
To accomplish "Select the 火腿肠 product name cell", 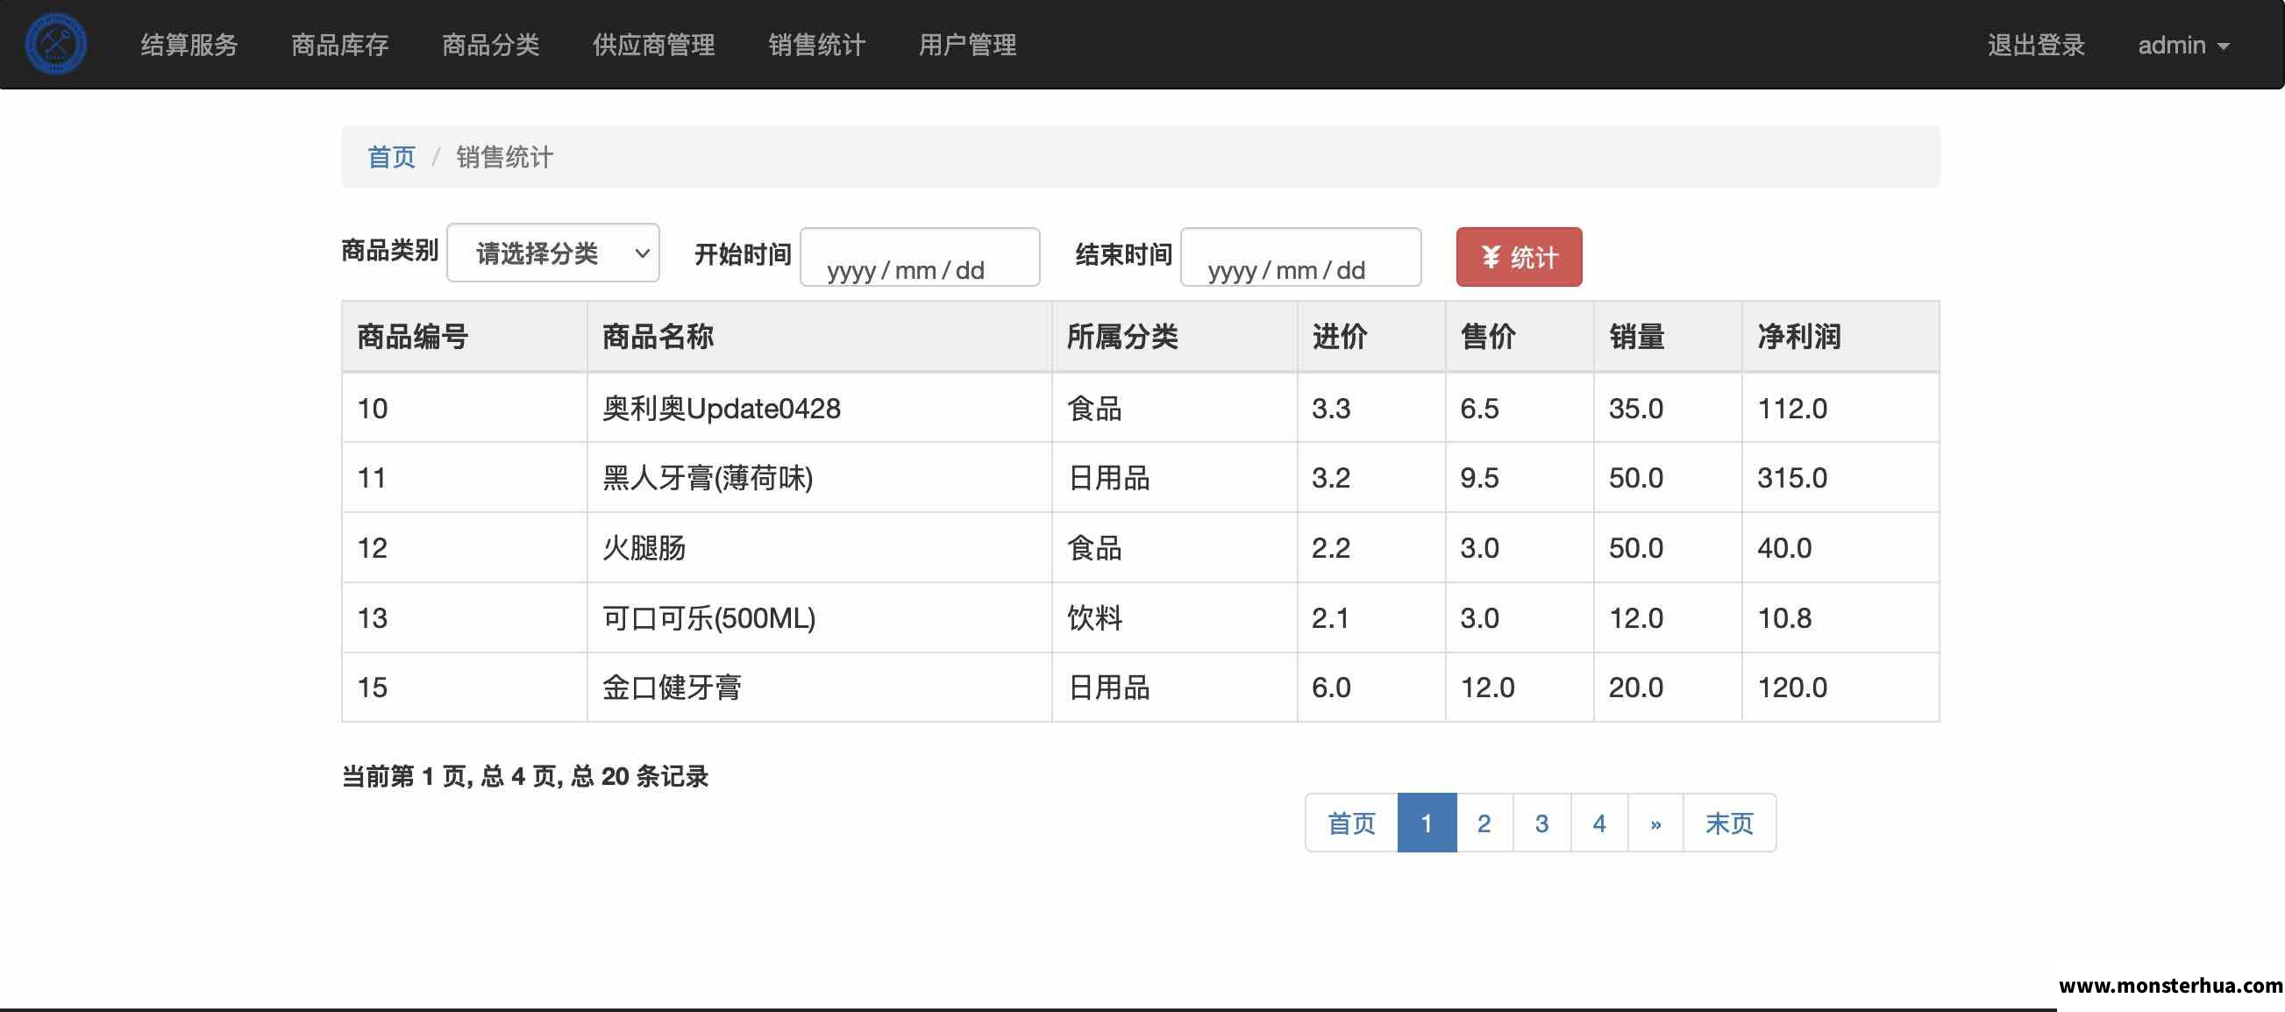I will (819, 547).
